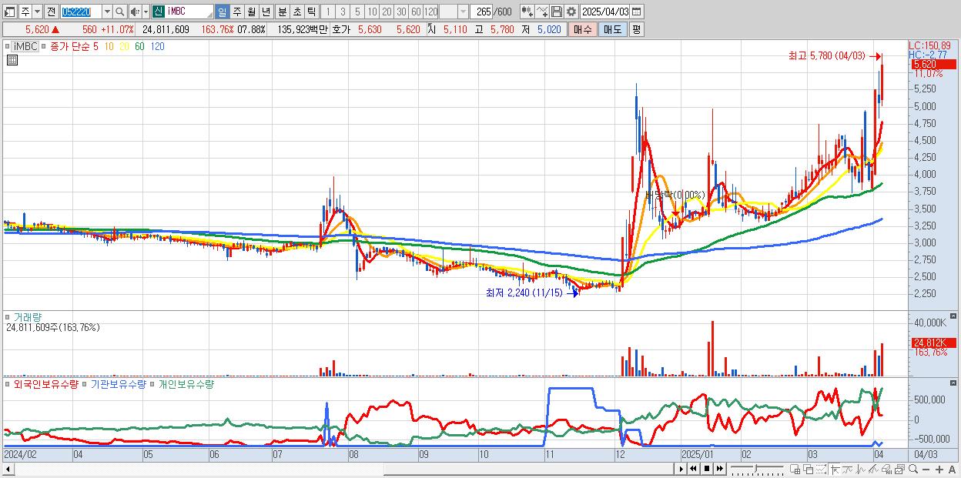Open the interval value dropdown after 120
The height and width of the screenshot is (478, 961).
(x=463, y=12)
